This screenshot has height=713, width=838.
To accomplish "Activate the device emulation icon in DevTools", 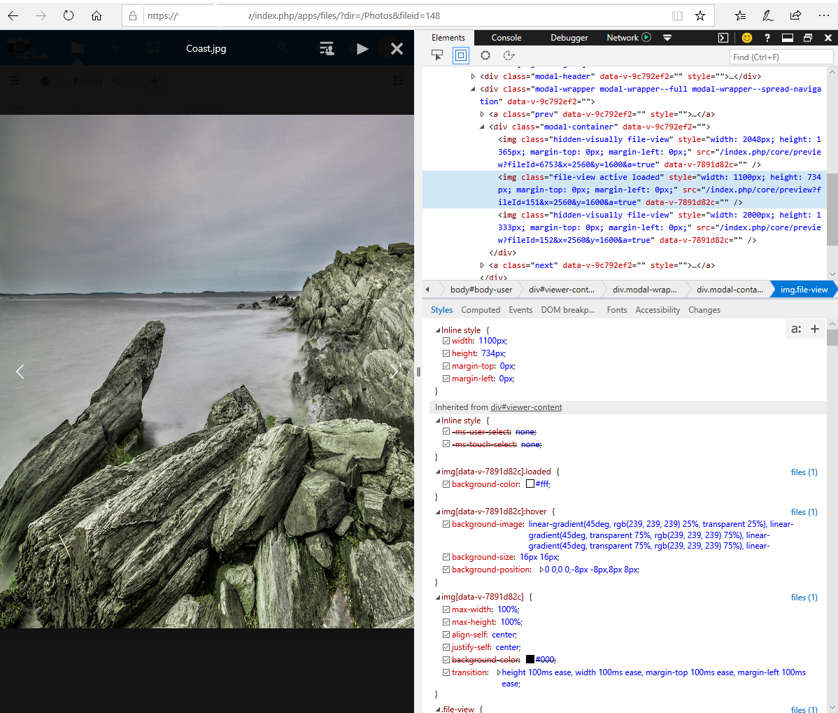I will point(460,55).
